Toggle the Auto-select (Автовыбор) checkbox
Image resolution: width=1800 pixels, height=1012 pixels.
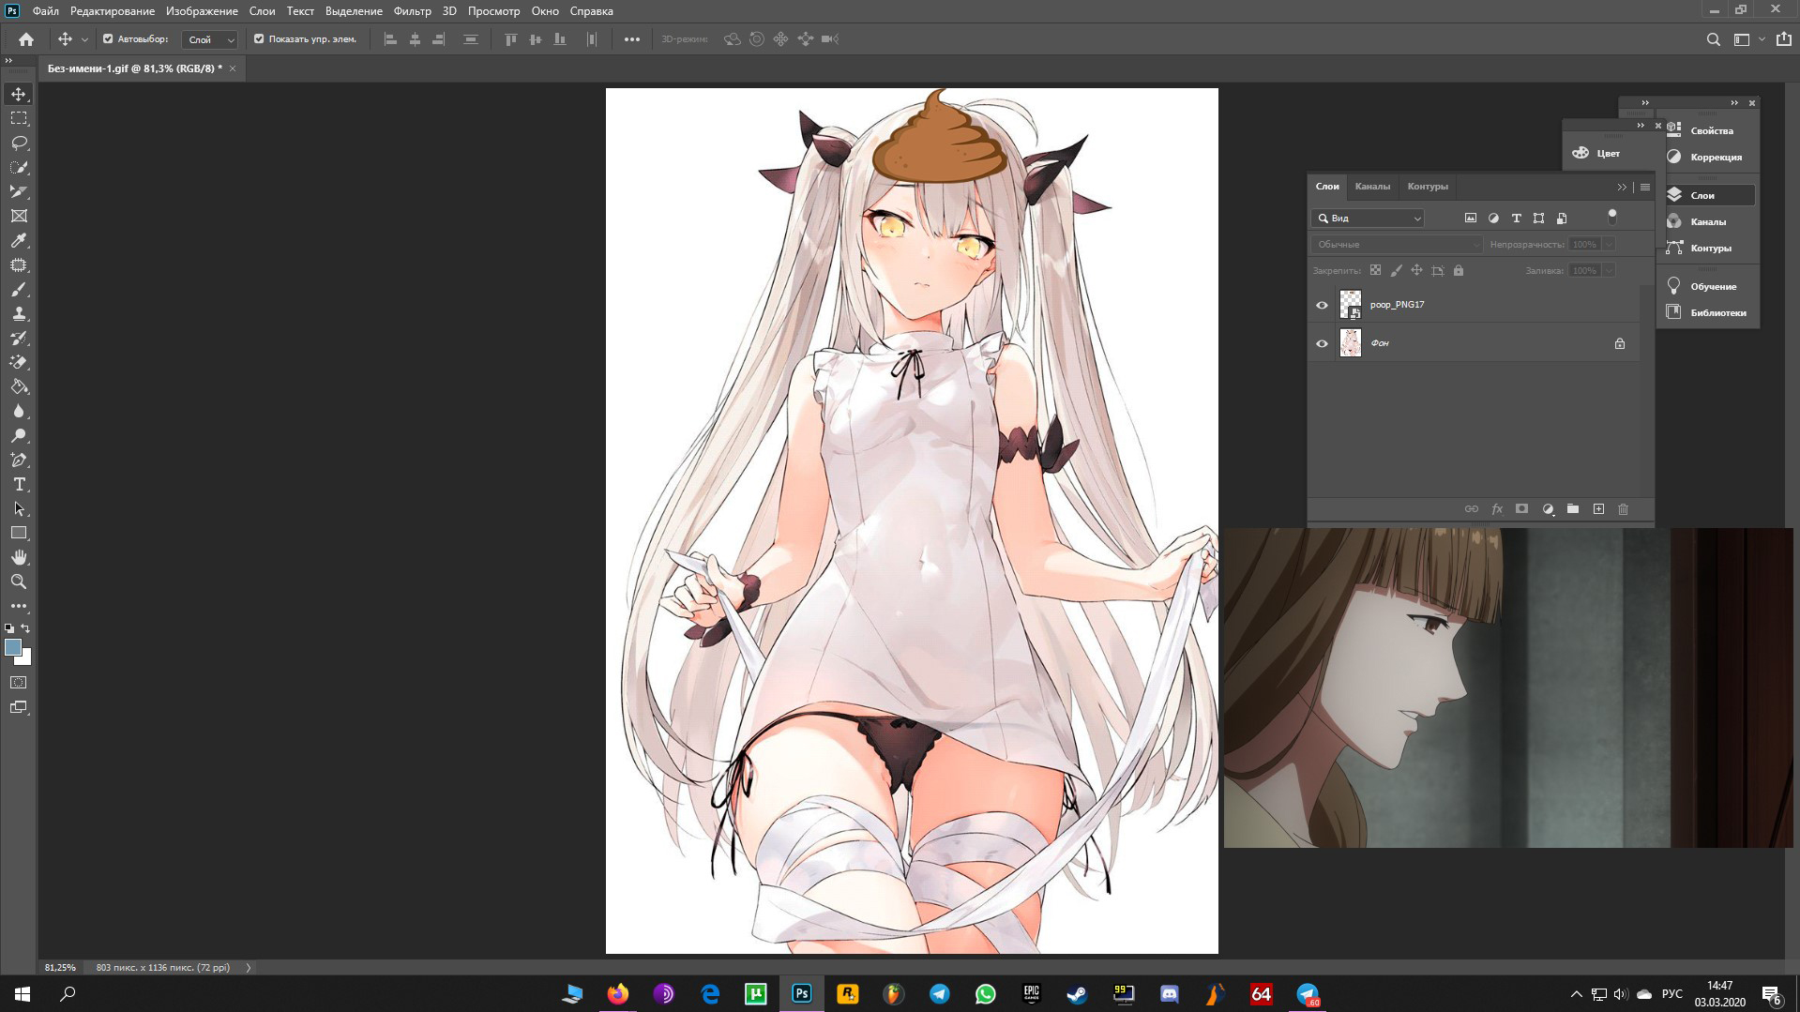click(x=108, y=39)
